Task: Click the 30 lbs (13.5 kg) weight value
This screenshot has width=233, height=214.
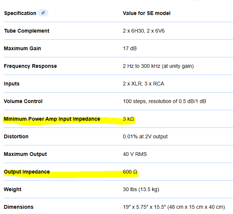Action: click(x=141, y=189)
